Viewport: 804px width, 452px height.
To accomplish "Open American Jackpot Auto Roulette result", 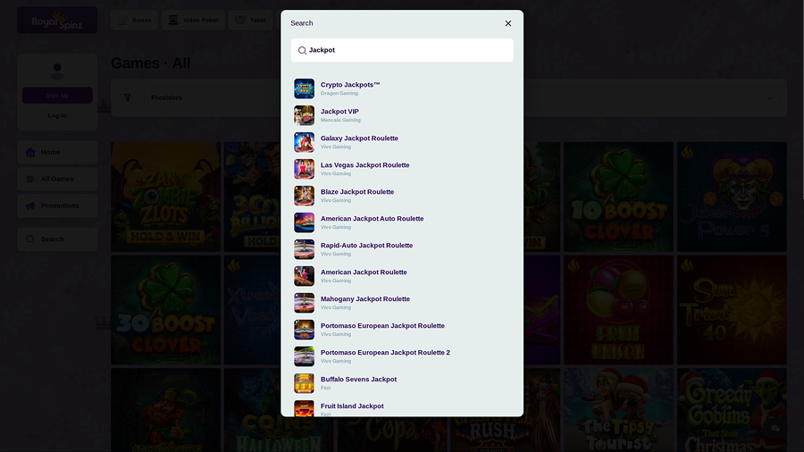I will point(372,219).
